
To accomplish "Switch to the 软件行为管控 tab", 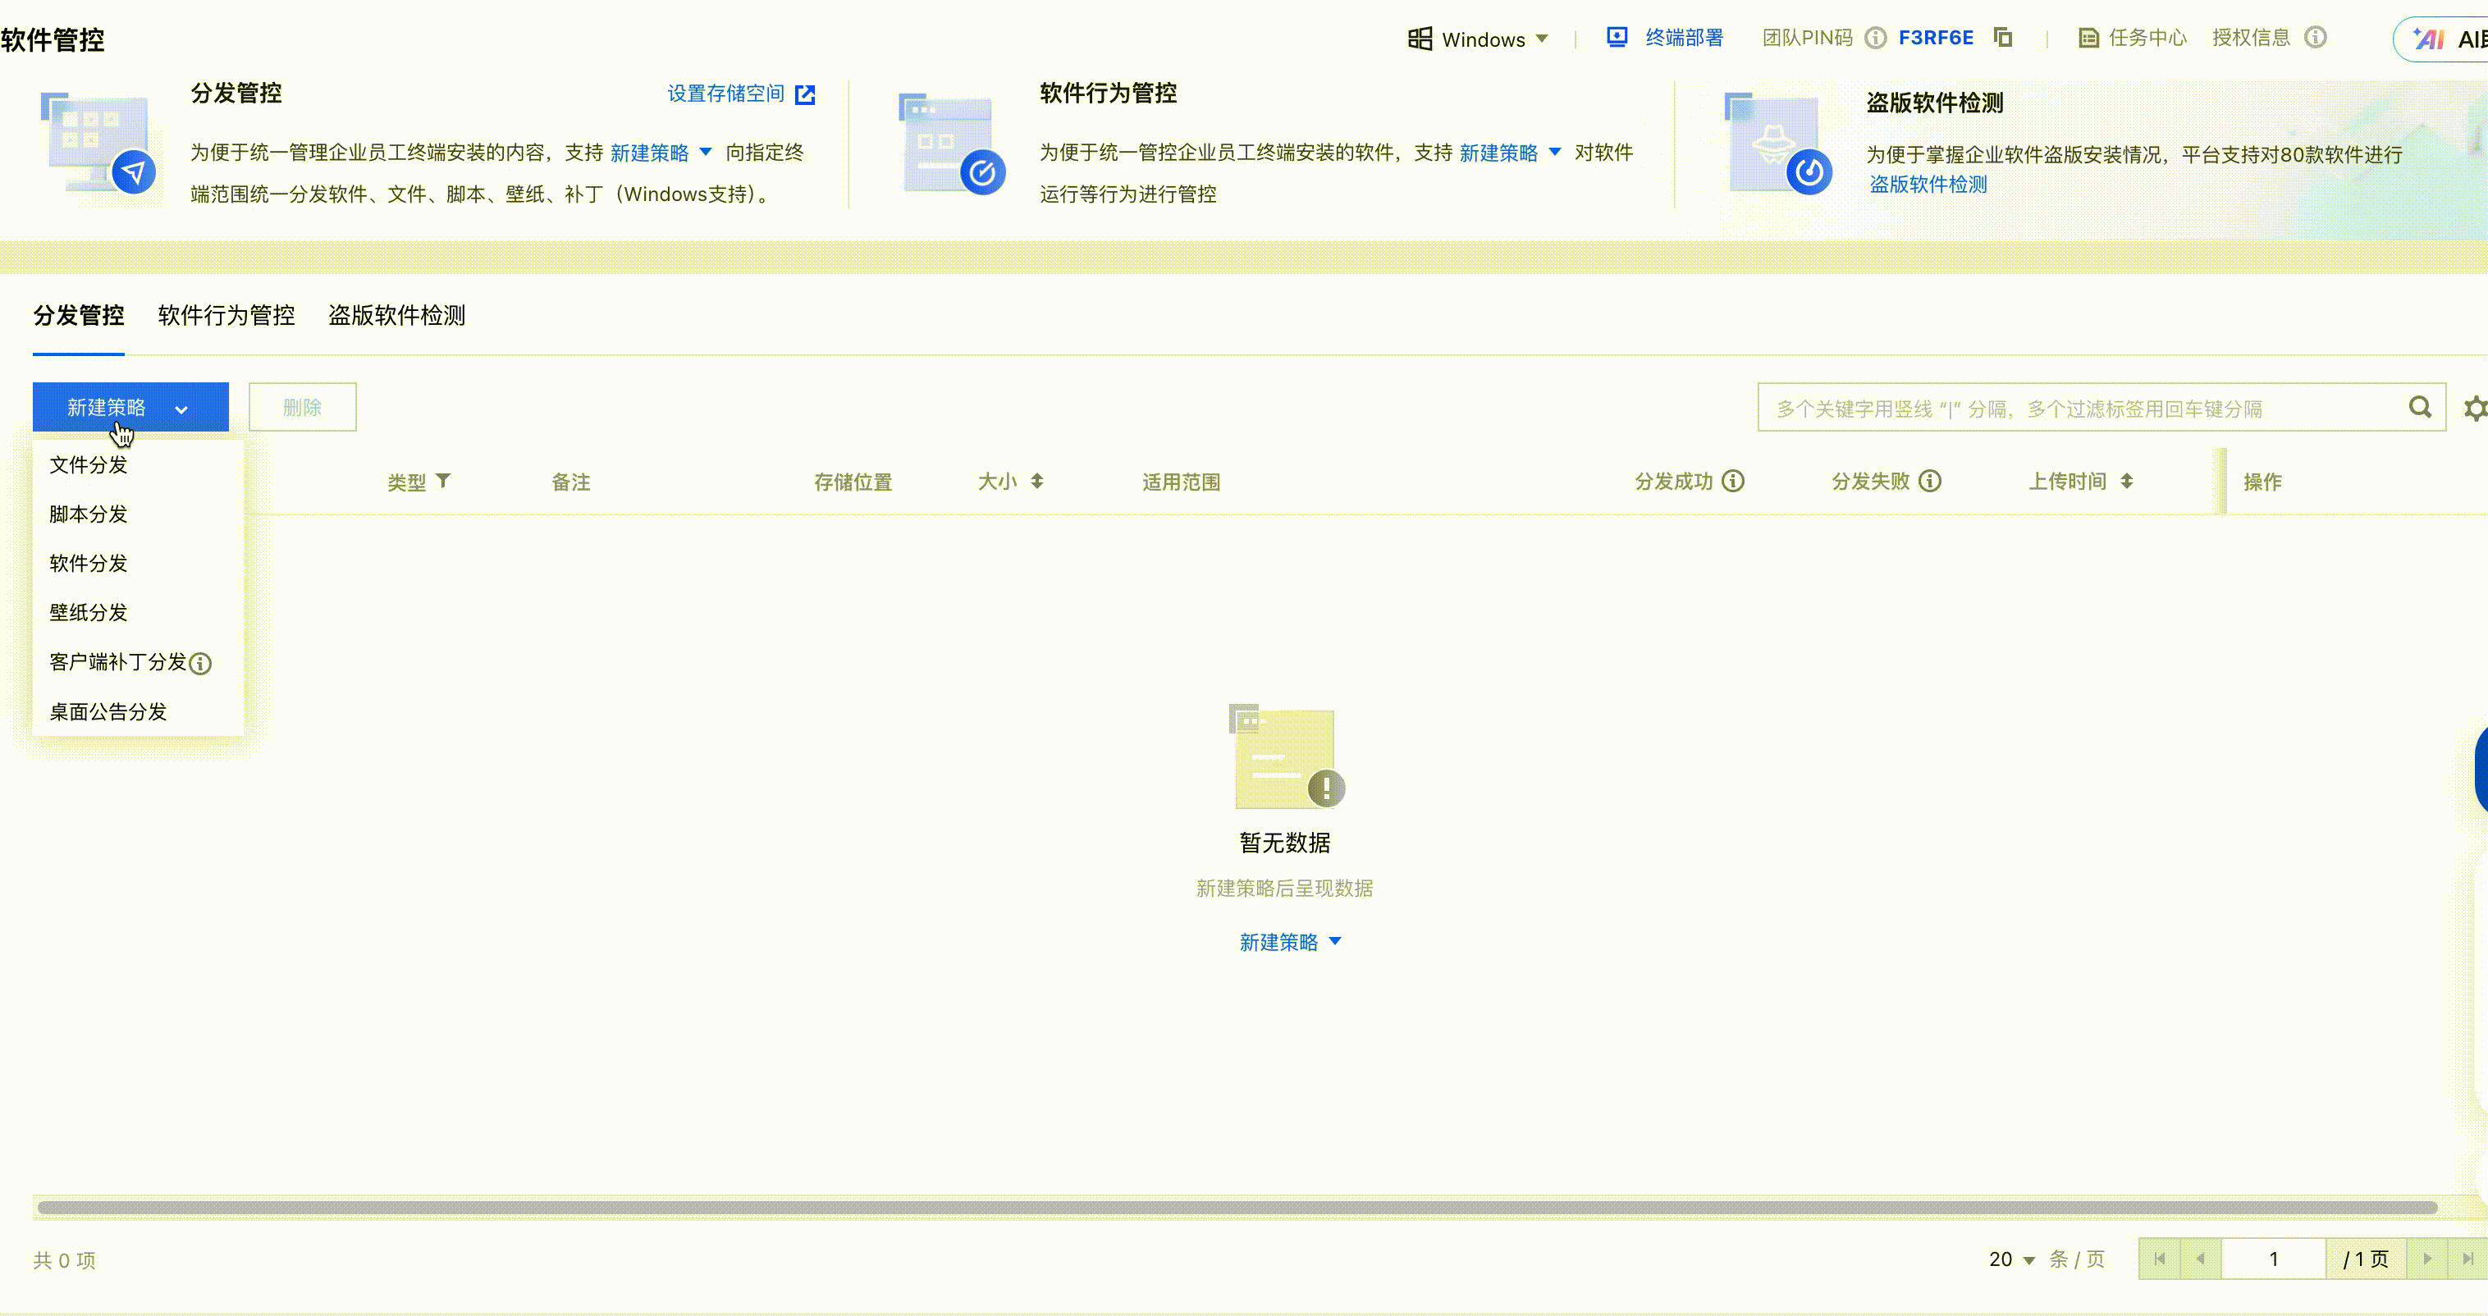I will click(x=226, y=316).
